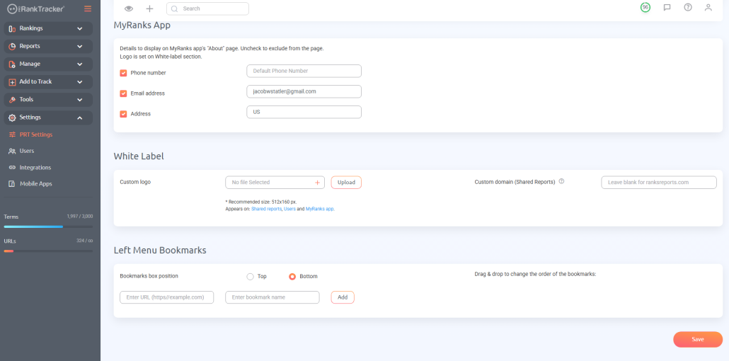Click the plus icon in the top bar
The width and height of the screenshot is (729, 361).
(x=150, y=8)
